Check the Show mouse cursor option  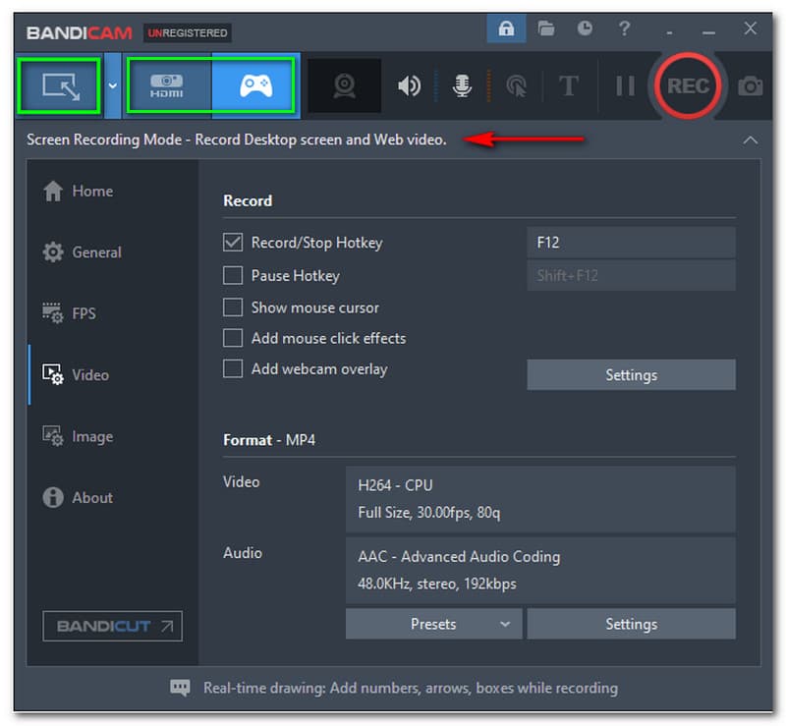point(233,307)
